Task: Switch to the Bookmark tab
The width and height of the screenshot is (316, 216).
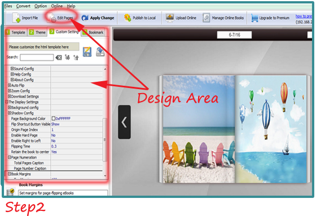Action: (93, 32)
